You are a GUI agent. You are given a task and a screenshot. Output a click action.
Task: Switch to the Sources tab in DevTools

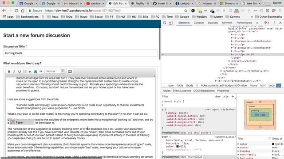point(213,23)
